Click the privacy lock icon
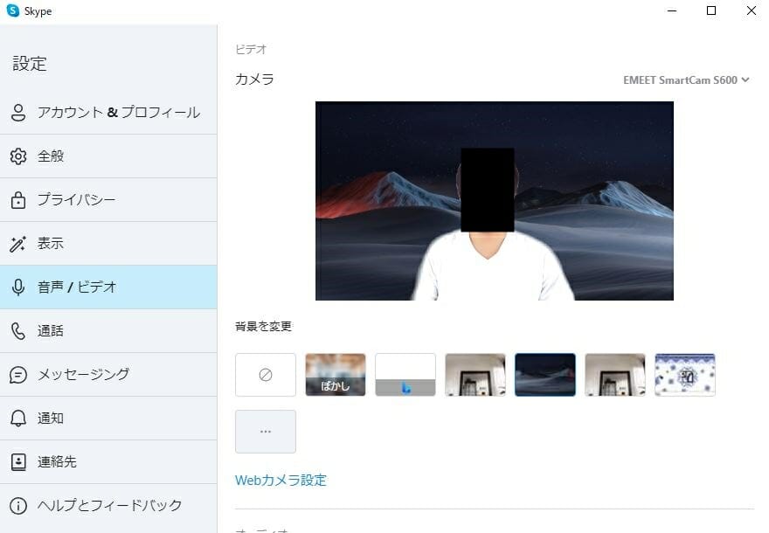The height and width of the screenshot is (533, 769). (17, 200)
